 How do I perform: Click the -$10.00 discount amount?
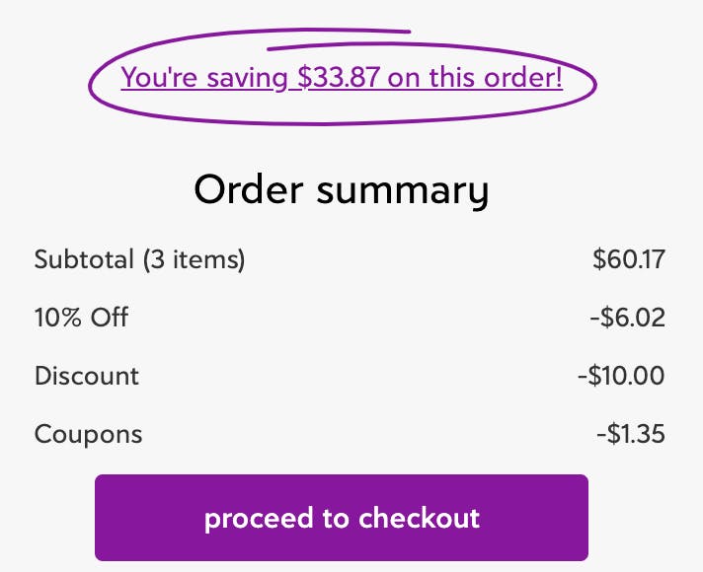click(x=620, y=376)
